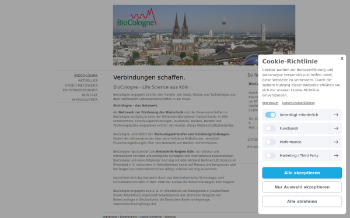
Task: Close the Cookie-Richtlinie dialog with X
Action: (342, 59)
